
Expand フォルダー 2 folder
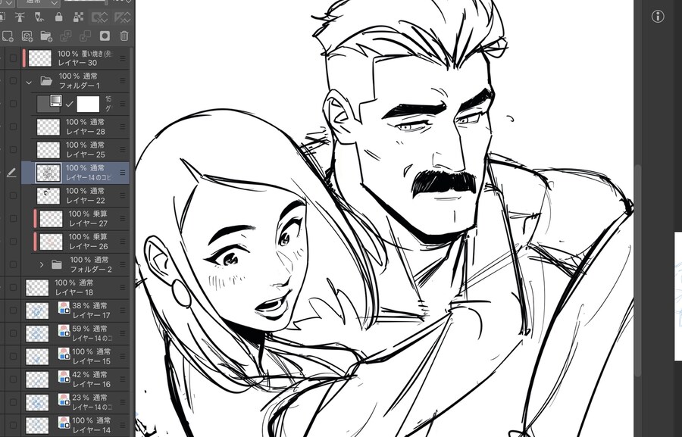coord(42,264)
